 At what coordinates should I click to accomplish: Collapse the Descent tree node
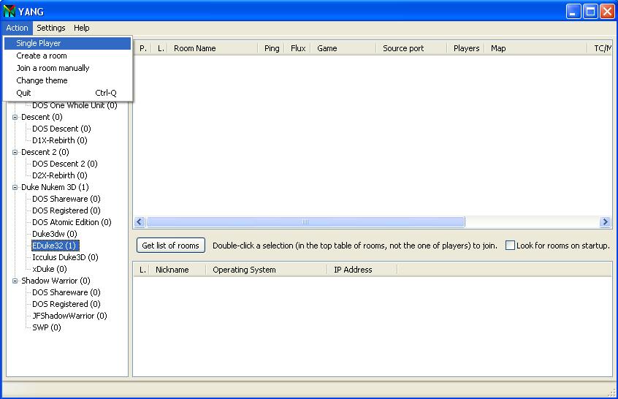click(15, 117)
